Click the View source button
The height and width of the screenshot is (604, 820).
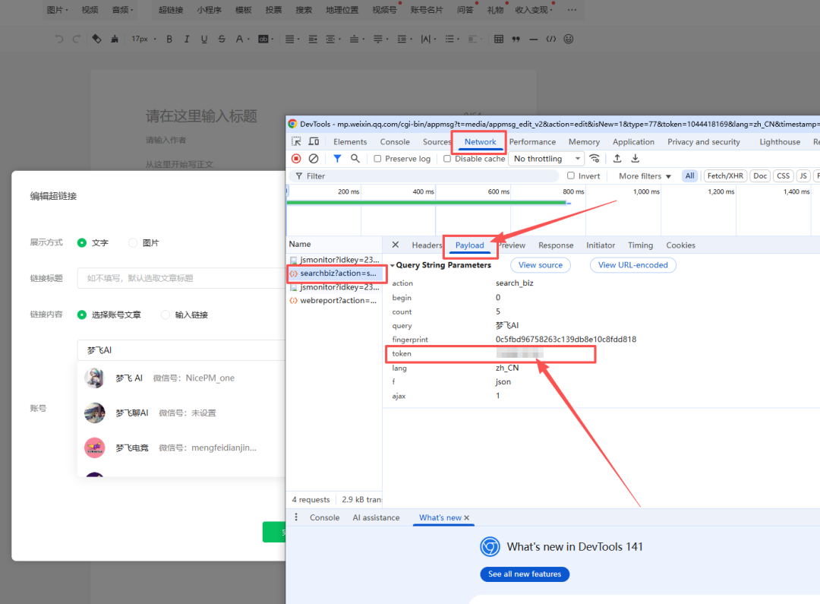pyautogui.click(x=540, y=265)
